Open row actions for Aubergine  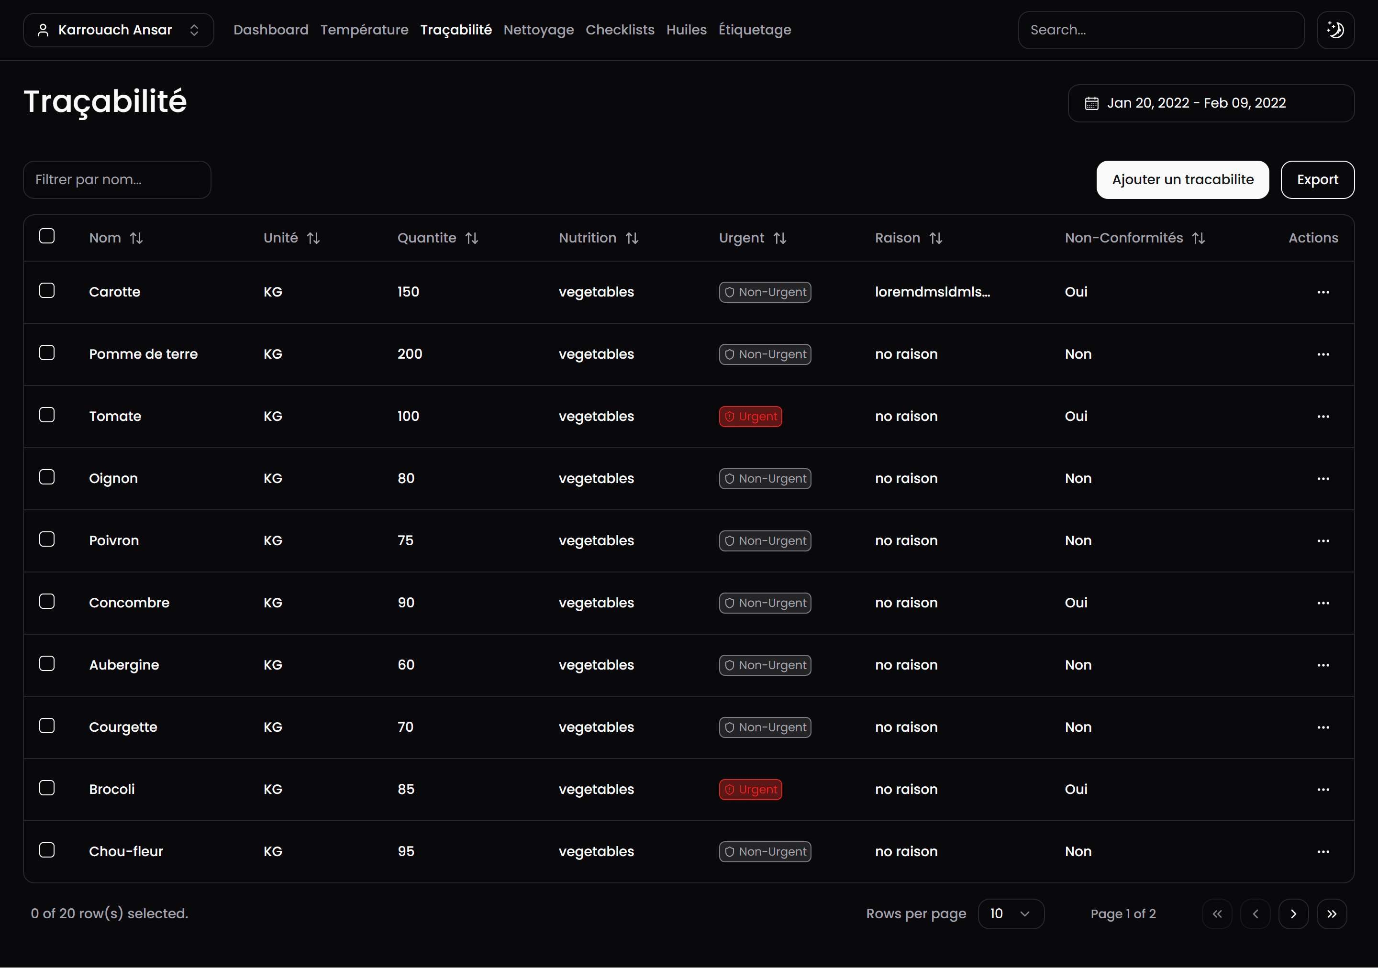pos(1323,665)
